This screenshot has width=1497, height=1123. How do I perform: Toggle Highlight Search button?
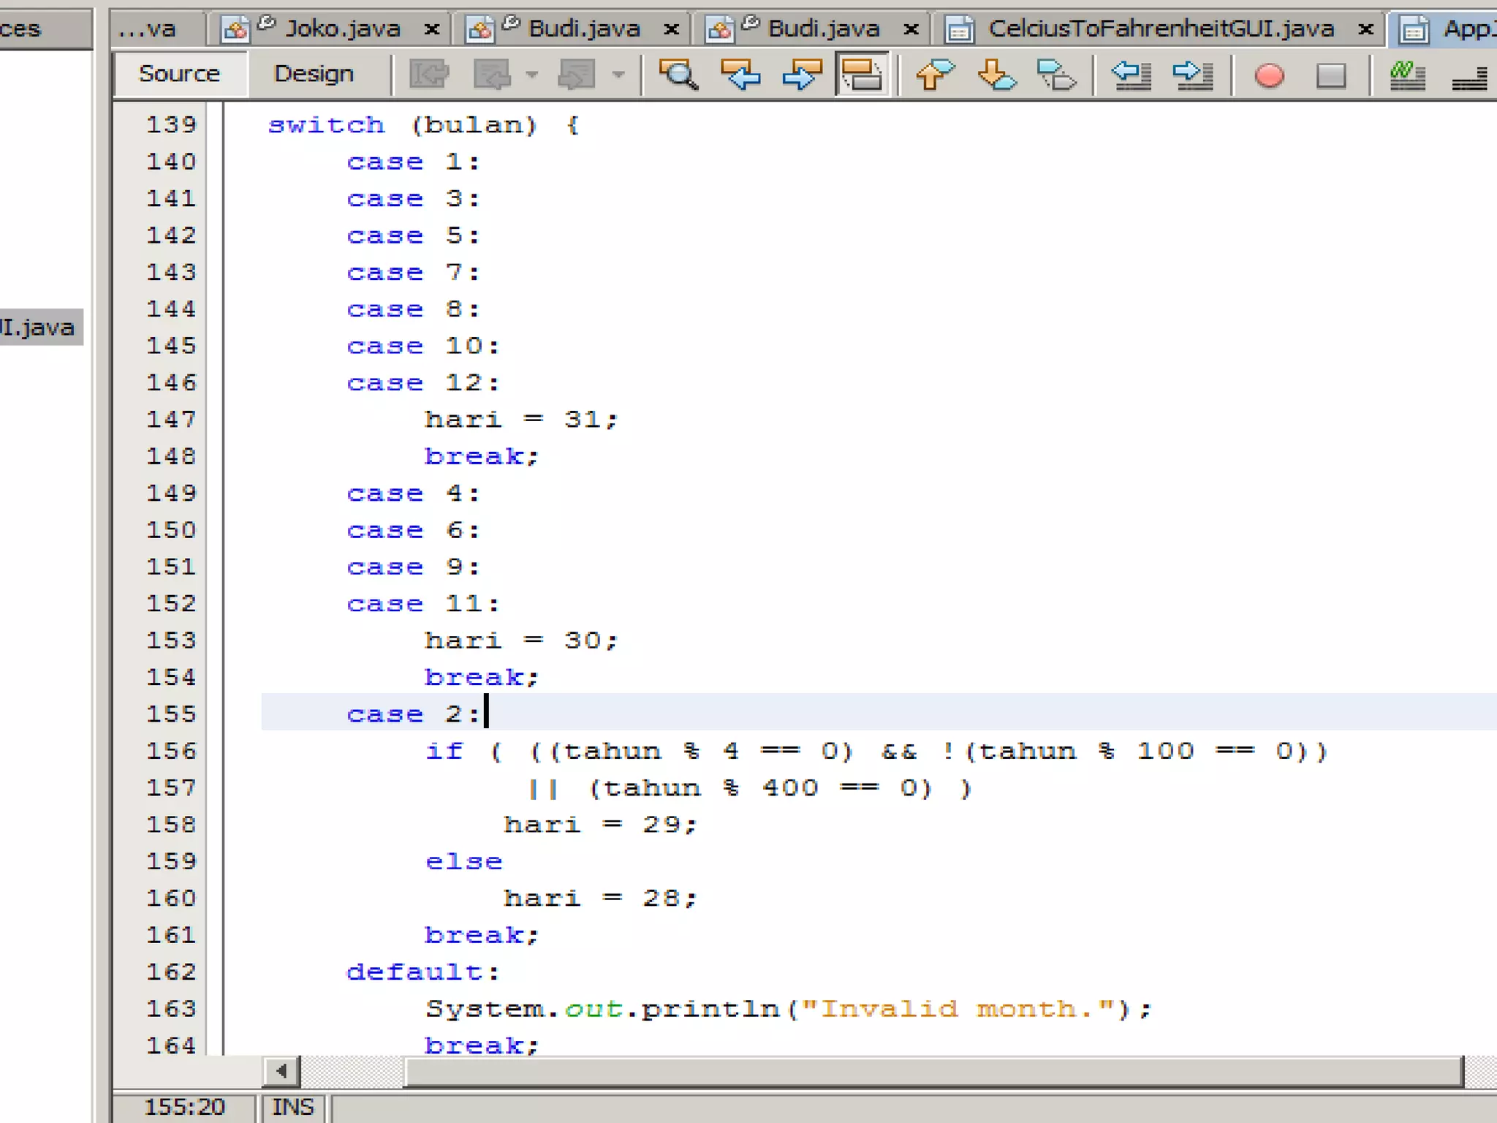pos(863,75)
